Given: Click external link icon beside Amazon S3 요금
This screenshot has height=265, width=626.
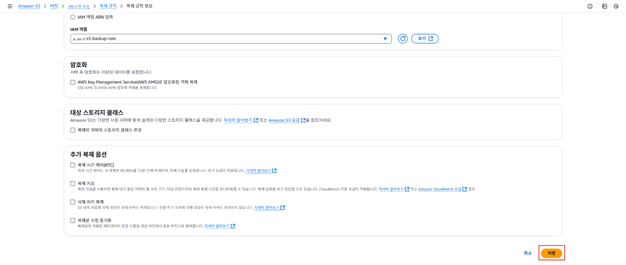Looking at the screenshot, I should [x=303, y=120].
